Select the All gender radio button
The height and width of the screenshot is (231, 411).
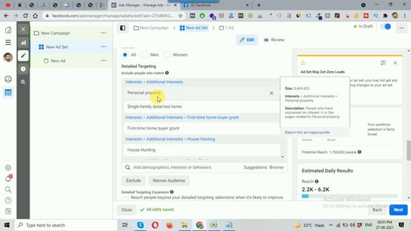[125, 55]
